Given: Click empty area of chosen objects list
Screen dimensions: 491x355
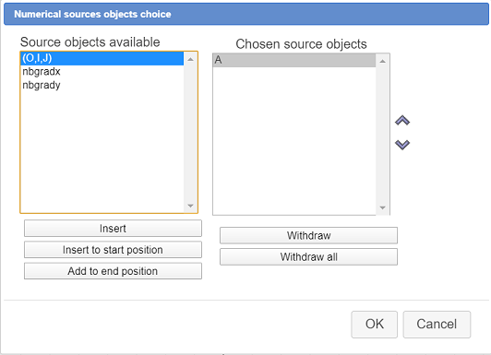Looking at the screenshot, I should pyautogui.click(x=294, y=141).
